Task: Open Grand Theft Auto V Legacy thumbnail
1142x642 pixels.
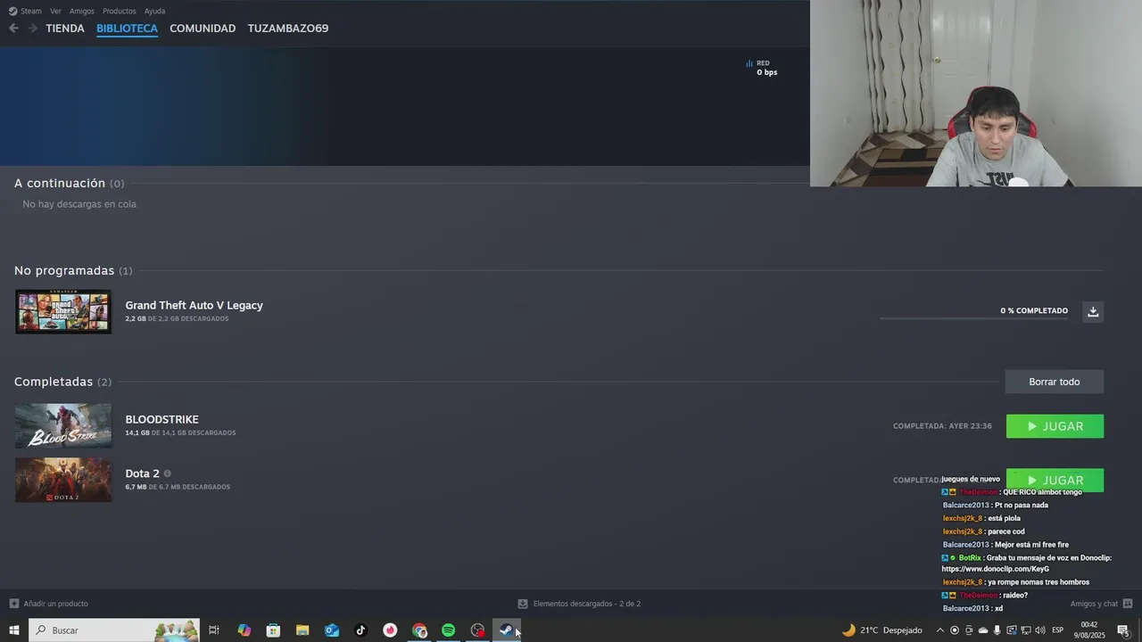Action: point(63,312)
